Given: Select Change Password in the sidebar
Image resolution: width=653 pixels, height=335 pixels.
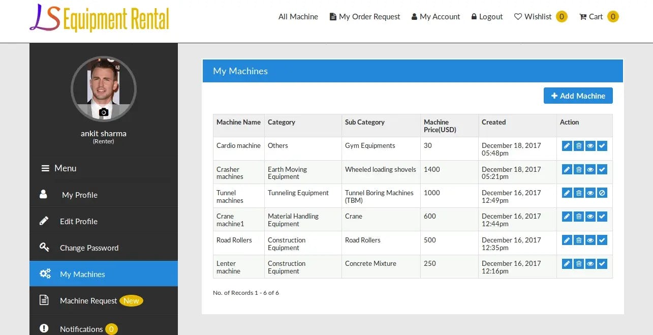Looking at the screenshot, I should [89, 248].
